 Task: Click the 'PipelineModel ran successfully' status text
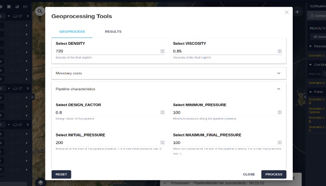click(229, 183)
